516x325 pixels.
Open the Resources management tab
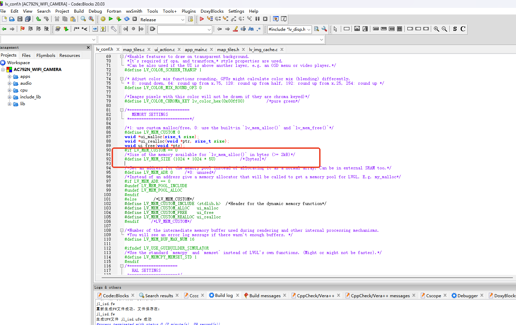[70, 55]
